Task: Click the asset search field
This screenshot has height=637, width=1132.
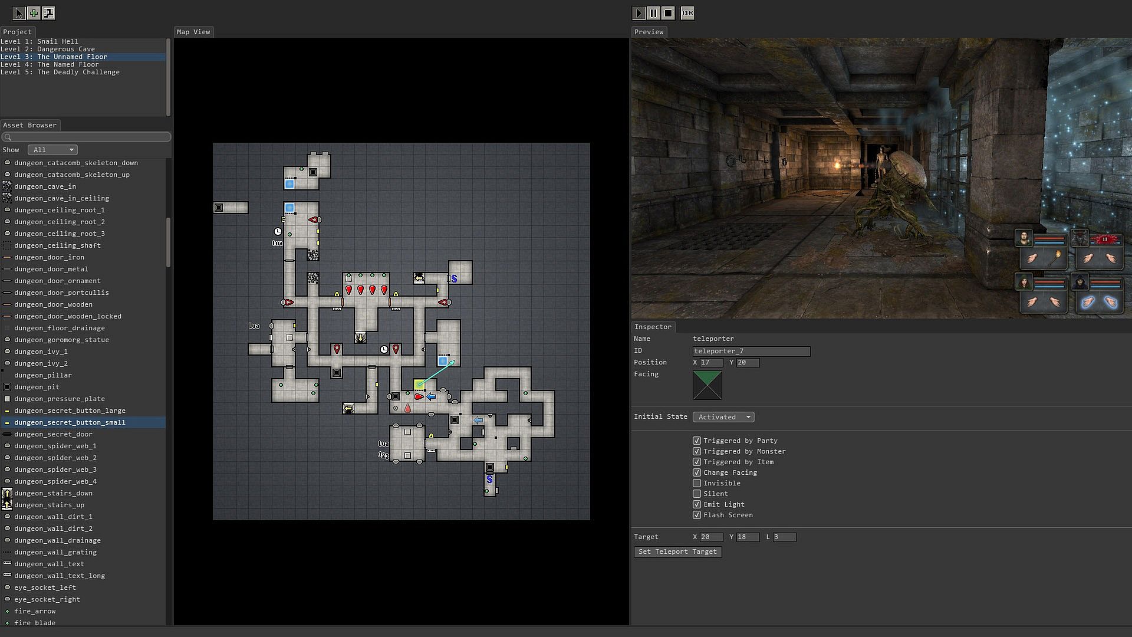Action: [x=86, y=137]
